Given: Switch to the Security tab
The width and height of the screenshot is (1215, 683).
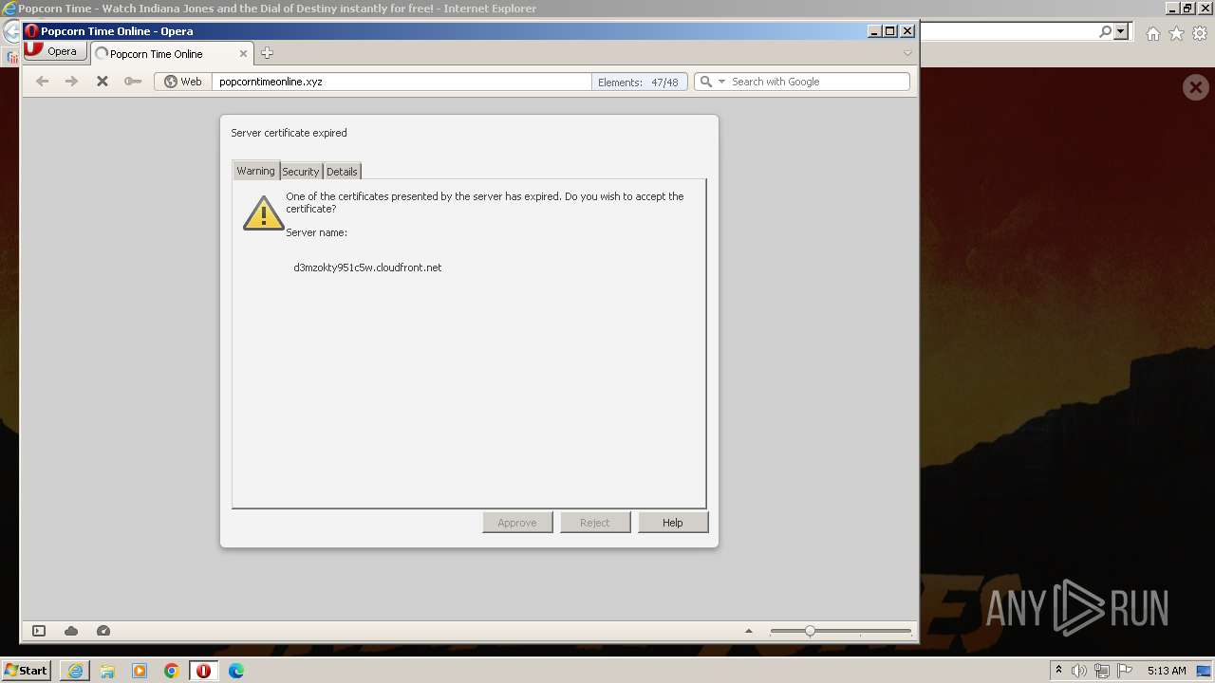Looking at the screenshot, I should [x=301, y=172].
